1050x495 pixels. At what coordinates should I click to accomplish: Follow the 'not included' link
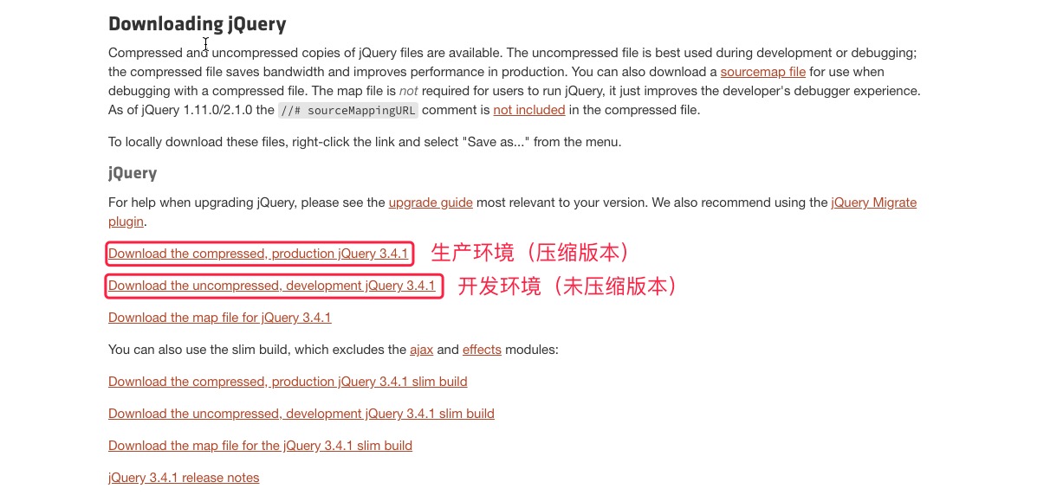click(x=529, y=110)
